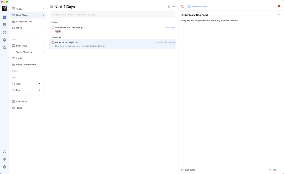
Task: Tick the checkbox in the task detail header
Action: pos(183,6)
